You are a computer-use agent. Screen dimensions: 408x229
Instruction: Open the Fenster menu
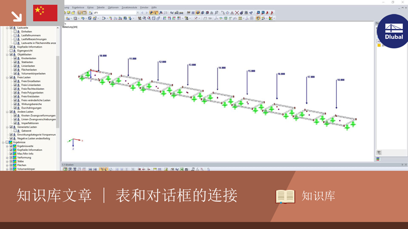144,7
